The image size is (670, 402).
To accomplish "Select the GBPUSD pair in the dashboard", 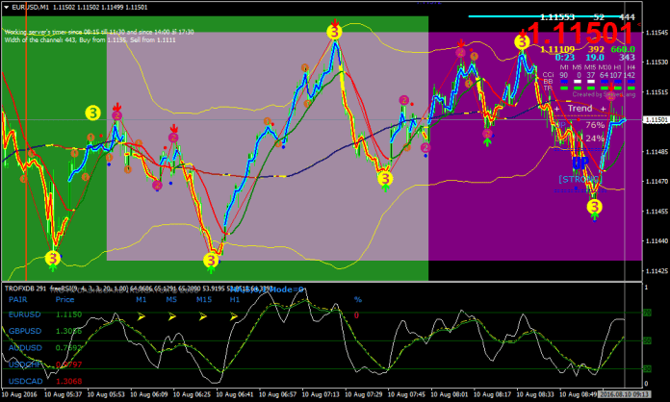I will click(25, 330).
